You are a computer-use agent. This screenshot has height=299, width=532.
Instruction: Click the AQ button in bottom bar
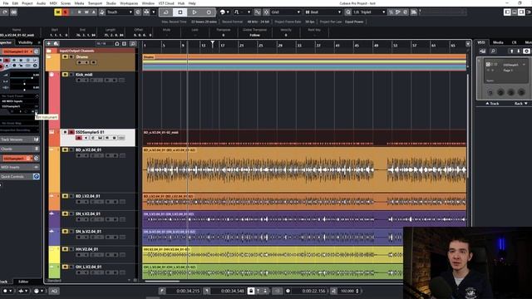click(54, 291)
